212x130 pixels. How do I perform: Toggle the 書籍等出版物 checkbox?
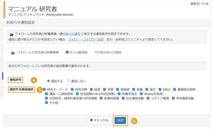[175, 89]
